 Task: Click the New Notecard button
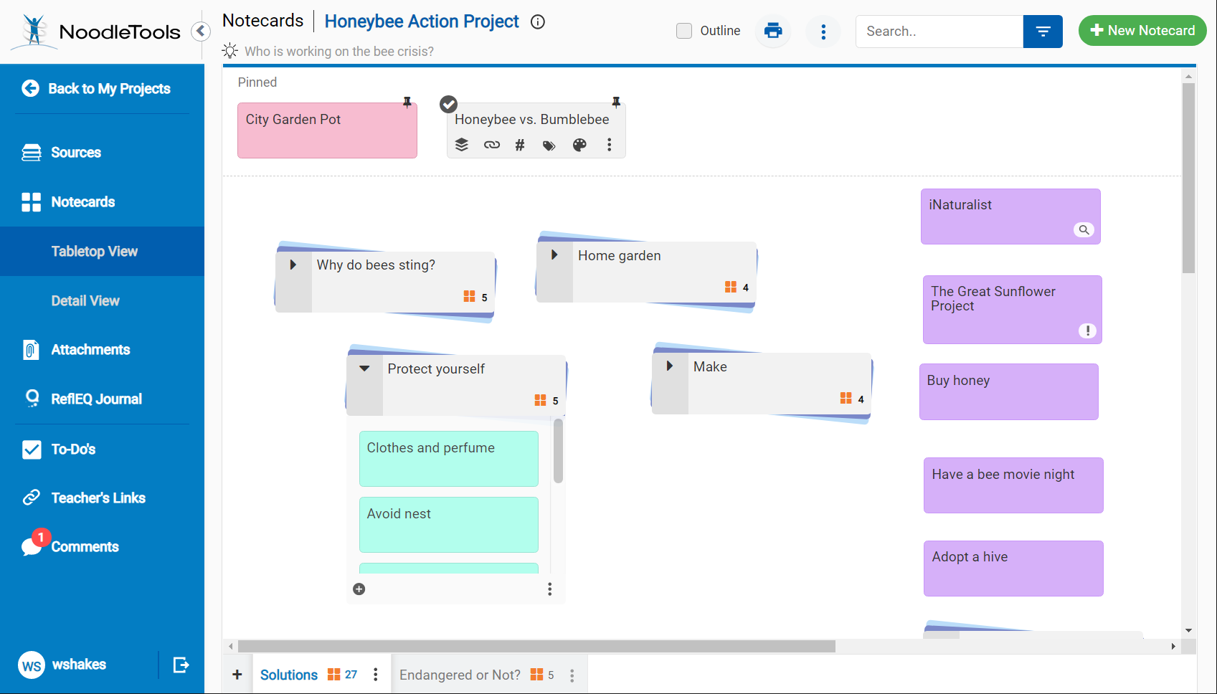tap(1142, 31)
